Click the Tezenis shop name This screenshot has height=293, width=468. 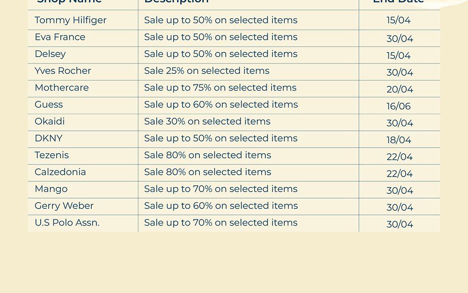(51, 155)
